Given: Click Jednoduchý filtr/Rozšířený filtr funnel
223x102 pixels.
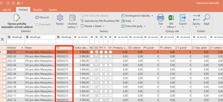Looking at the screenshot, I should coord(82,21).
